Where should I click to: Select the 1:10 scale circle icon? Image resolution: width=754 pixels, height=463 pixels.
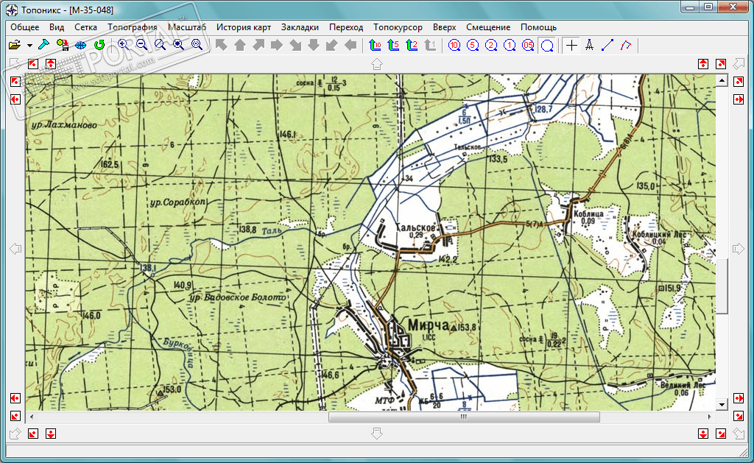tap(454, 46)
